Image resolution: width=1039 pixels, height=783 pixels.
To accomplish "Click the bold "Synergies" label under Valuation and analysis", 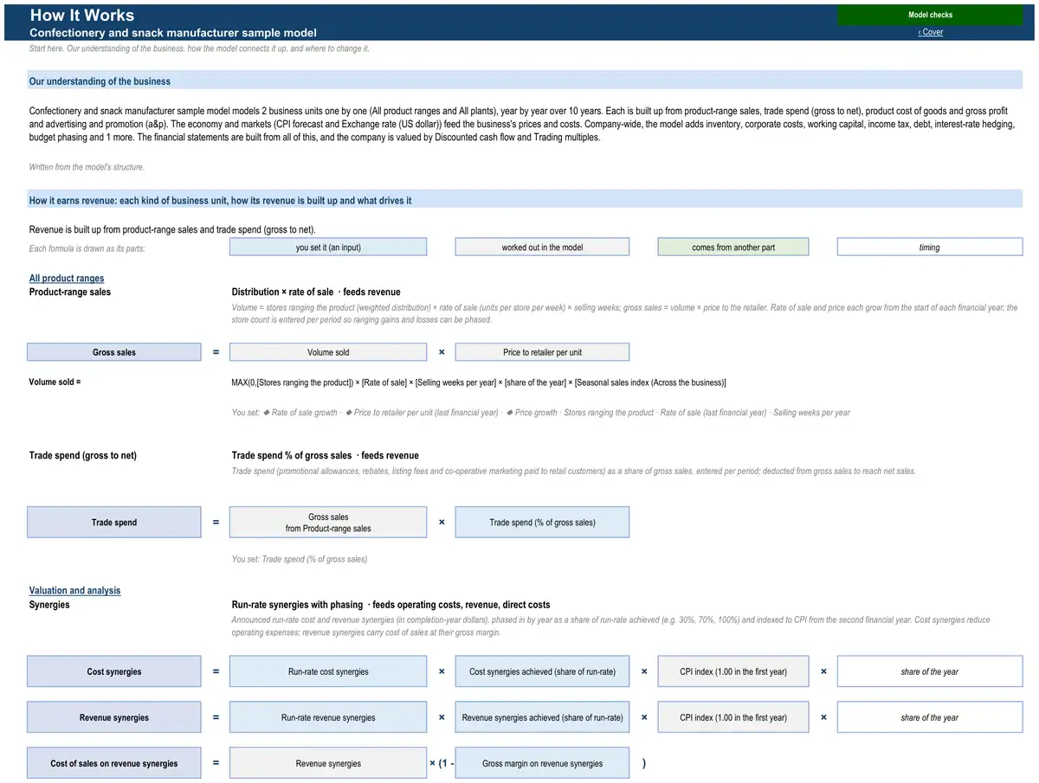I will (49, 605).
